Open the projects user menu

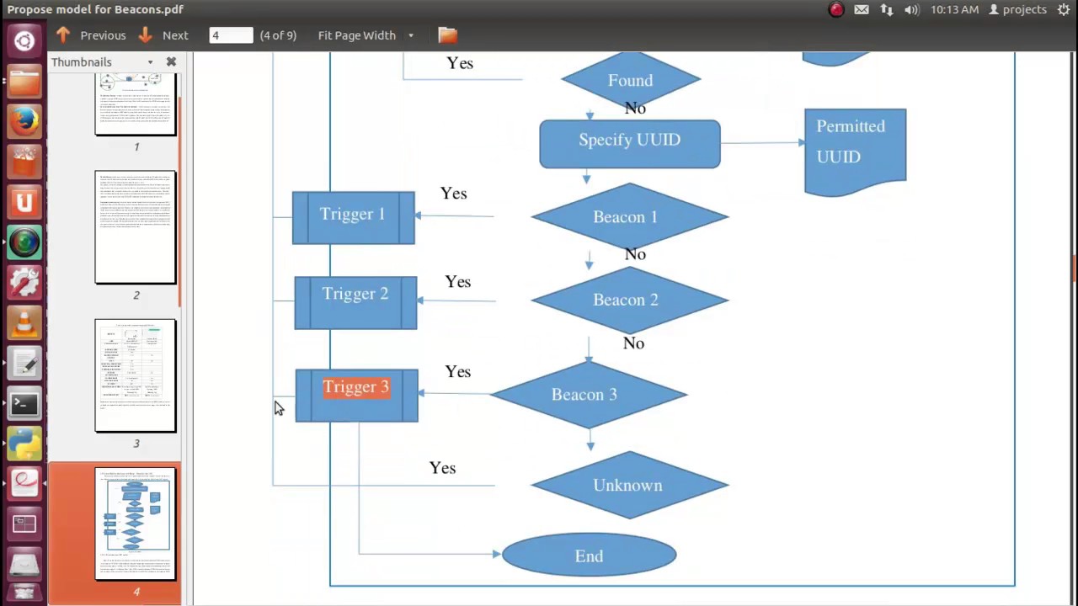[x=1017, y=9]
